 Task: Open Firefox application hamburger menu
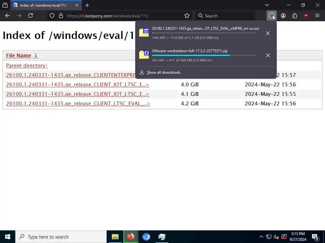[317, 16]
